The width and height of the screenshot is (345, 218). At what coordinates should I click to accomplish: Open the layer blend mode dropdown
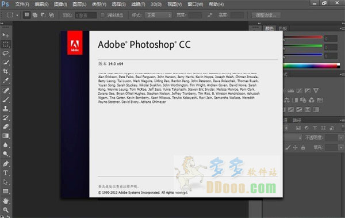click(x=293, y=137)
